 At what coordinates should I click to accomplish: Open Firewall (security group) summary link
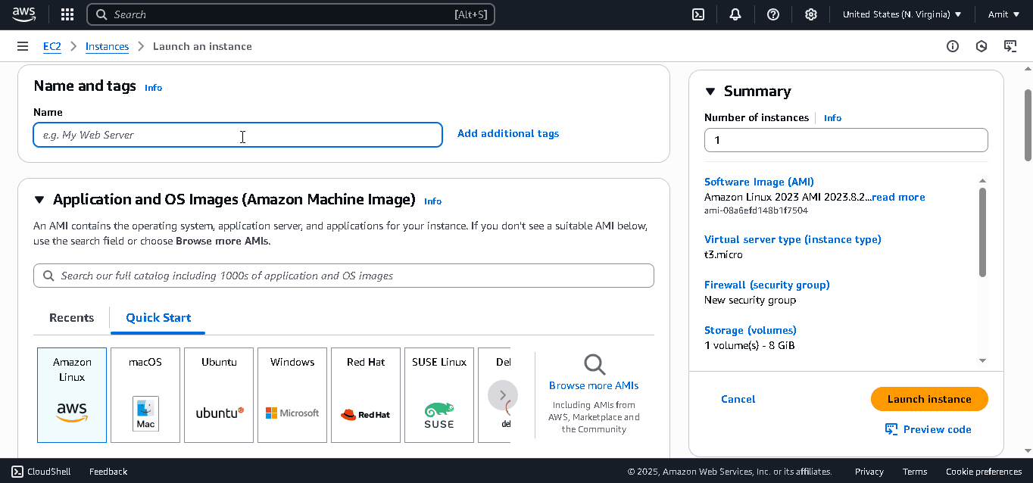point(766,285)
